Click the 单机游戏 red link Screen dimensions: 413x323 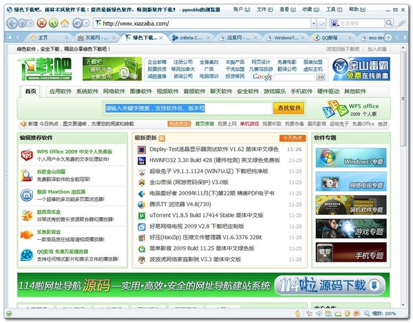249,124
